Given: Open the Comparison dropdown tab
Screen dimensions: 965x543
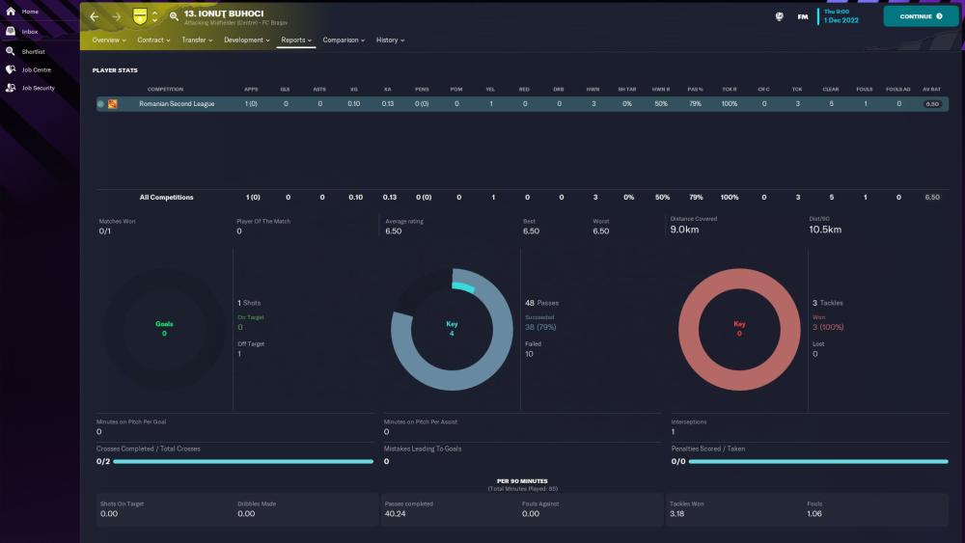Looking at the screenshot, I should 344,41.
